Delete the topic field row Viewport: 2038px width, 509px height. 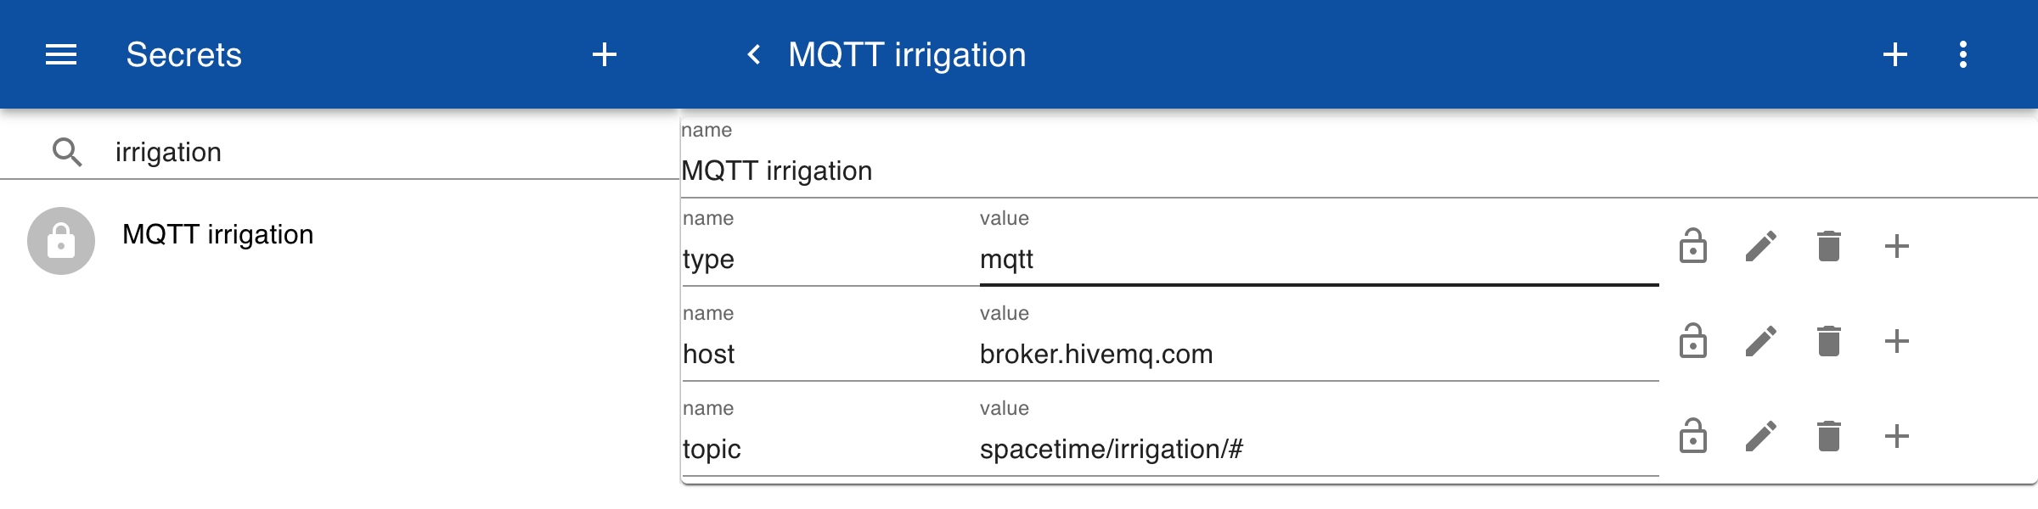point(1829,437)
